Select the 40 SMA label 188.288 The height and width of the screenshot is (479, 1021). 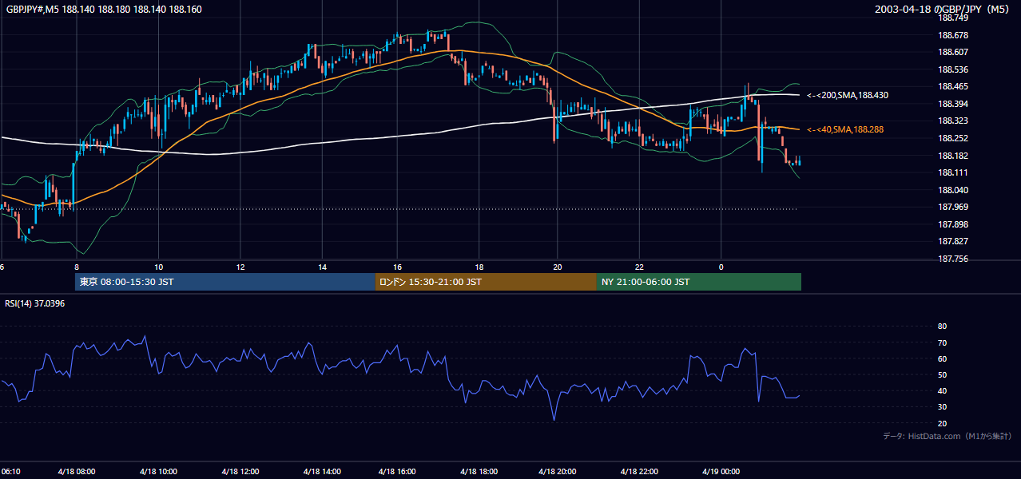(x=845, y=129)
